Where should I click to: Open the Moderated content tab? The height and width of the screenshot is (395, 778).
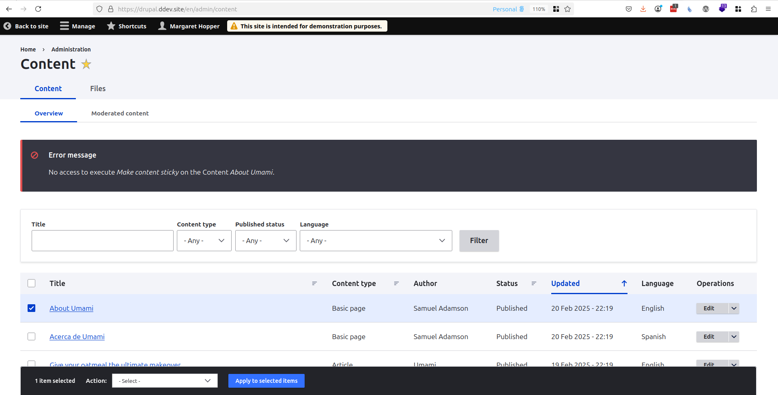[x=120, y=113]
